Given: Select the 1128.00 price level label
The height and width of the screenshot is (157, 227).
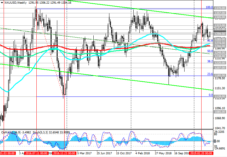Looking at the screenshot, I should point(220,96).
